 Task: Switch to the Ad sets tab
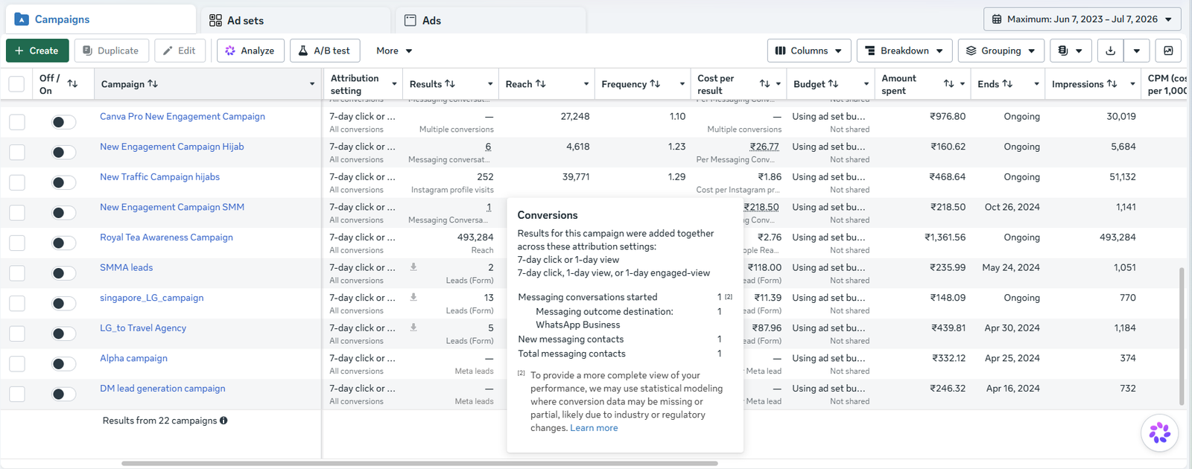pos(294,20)
